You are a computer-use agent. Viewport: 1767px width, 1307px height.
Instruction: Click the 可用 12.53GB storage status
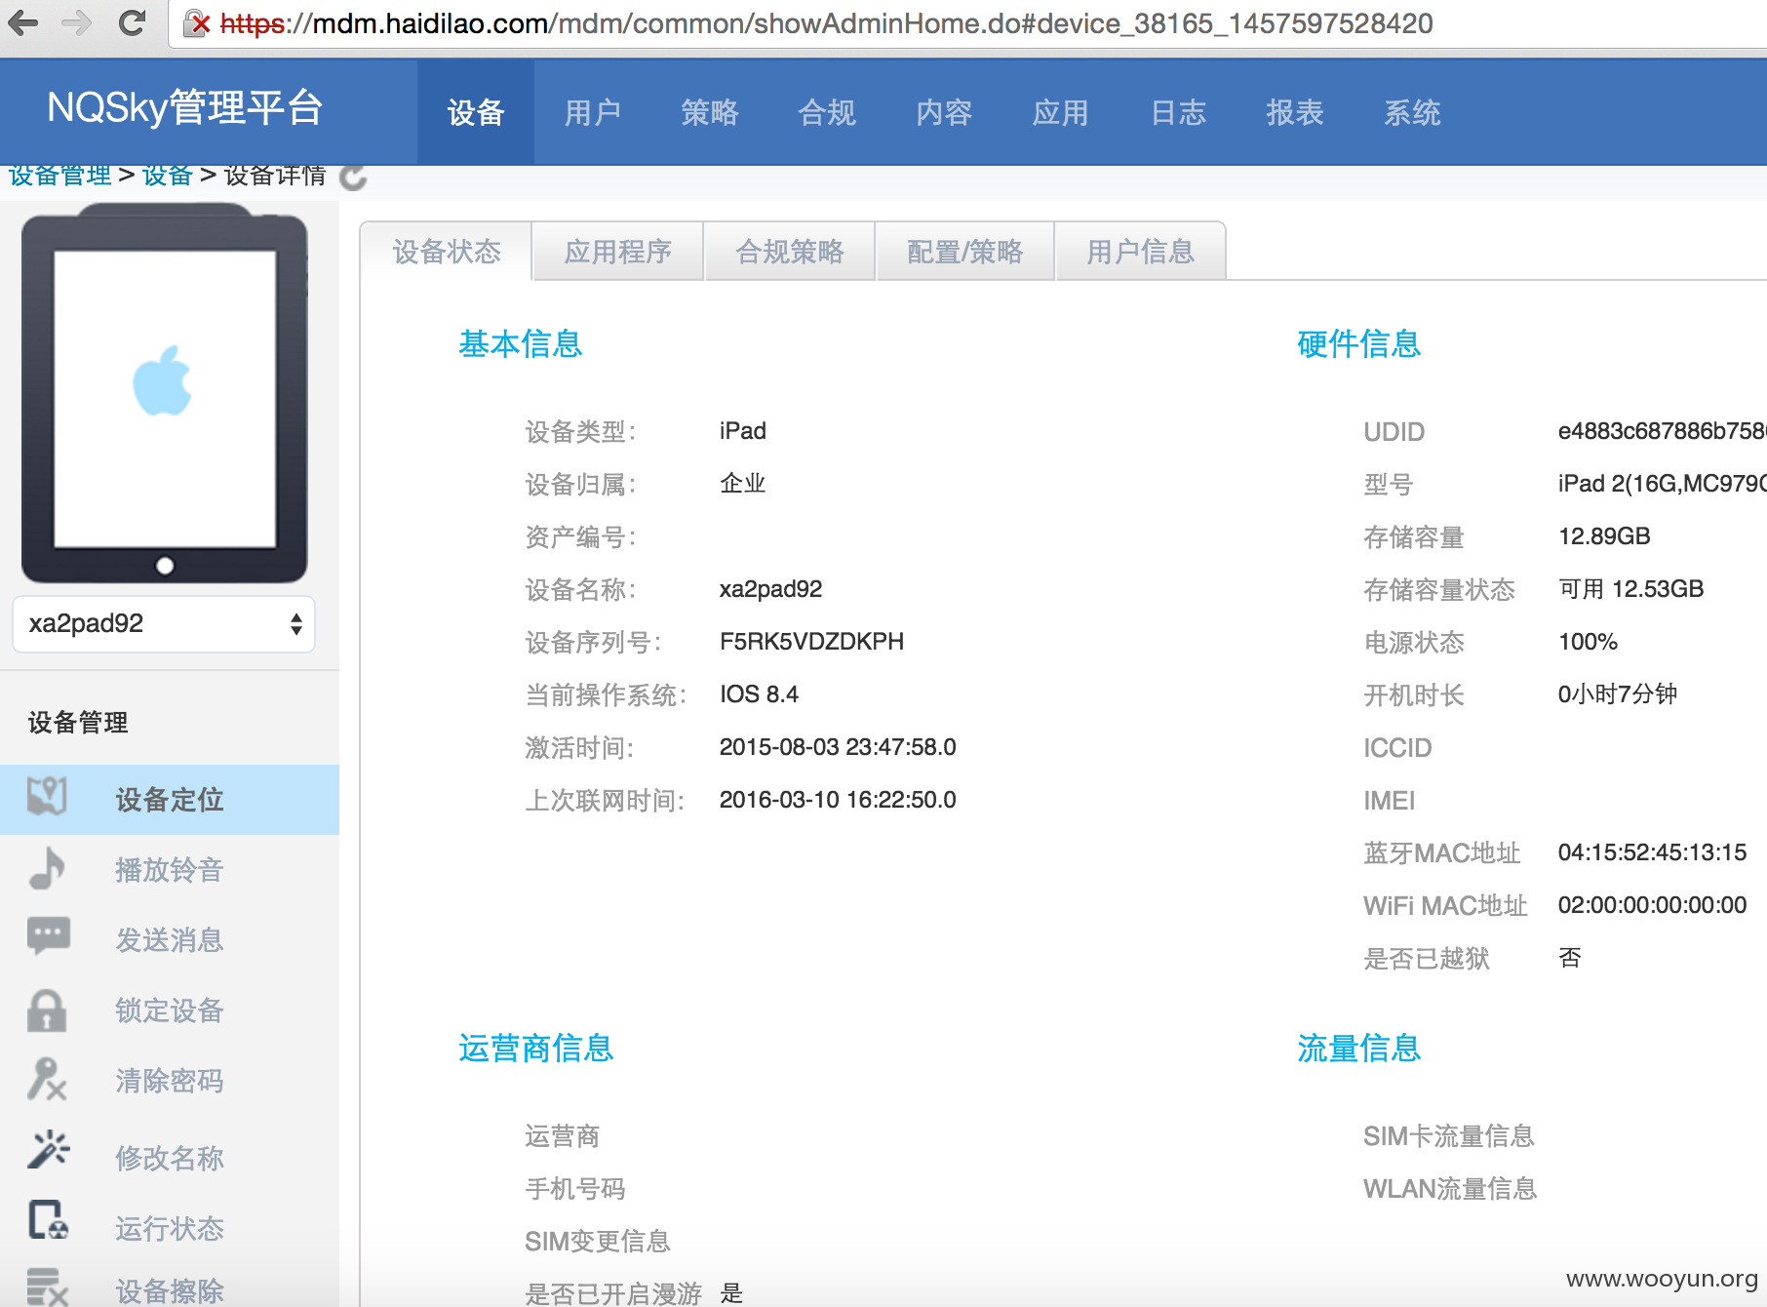(x=1630, y=589)
